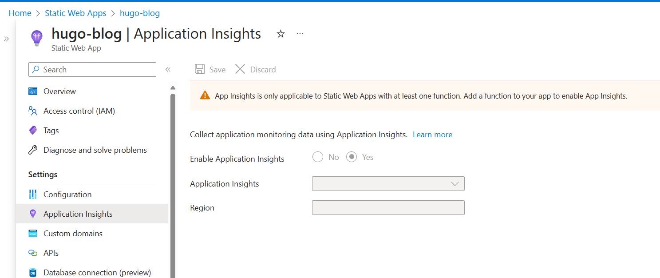Viewport: 660px width, 278px height.
Task: Click the Application Insights lightbulb icon
Action: (33, 214)
